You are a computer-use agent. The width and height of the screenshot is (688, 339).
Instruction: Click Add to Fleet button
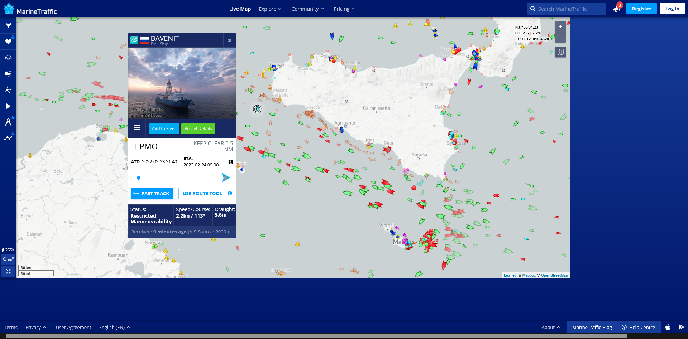(164, 128)
